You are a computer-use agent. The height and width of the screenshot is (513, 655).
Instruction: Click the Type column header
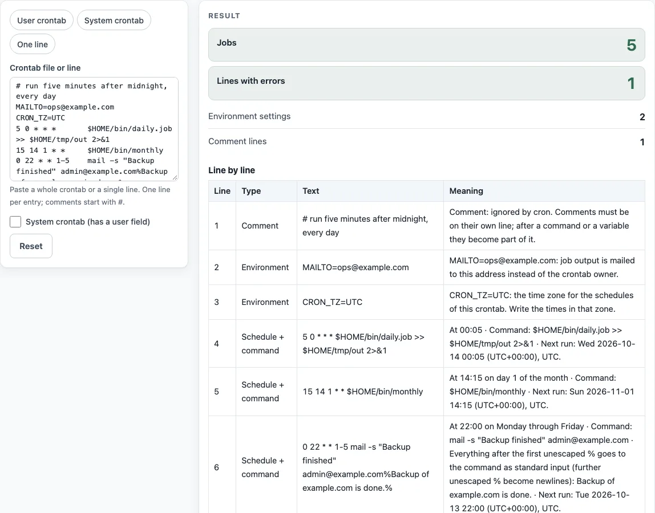point(266,191)
